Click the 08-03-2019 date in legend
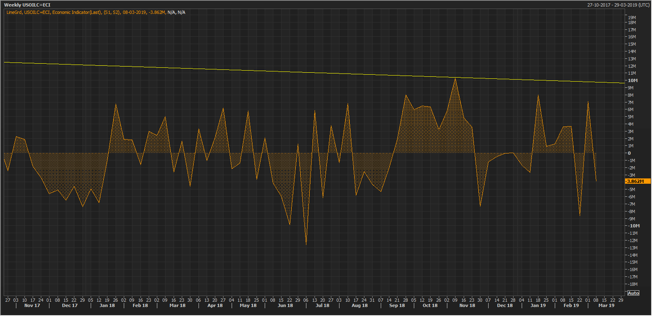Viewport: 652px width, 316px height. coord(134,12)
